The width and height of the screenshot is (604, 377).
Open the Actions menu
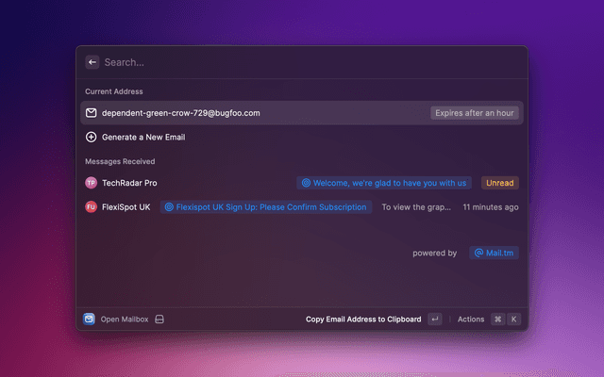[471, 320]
